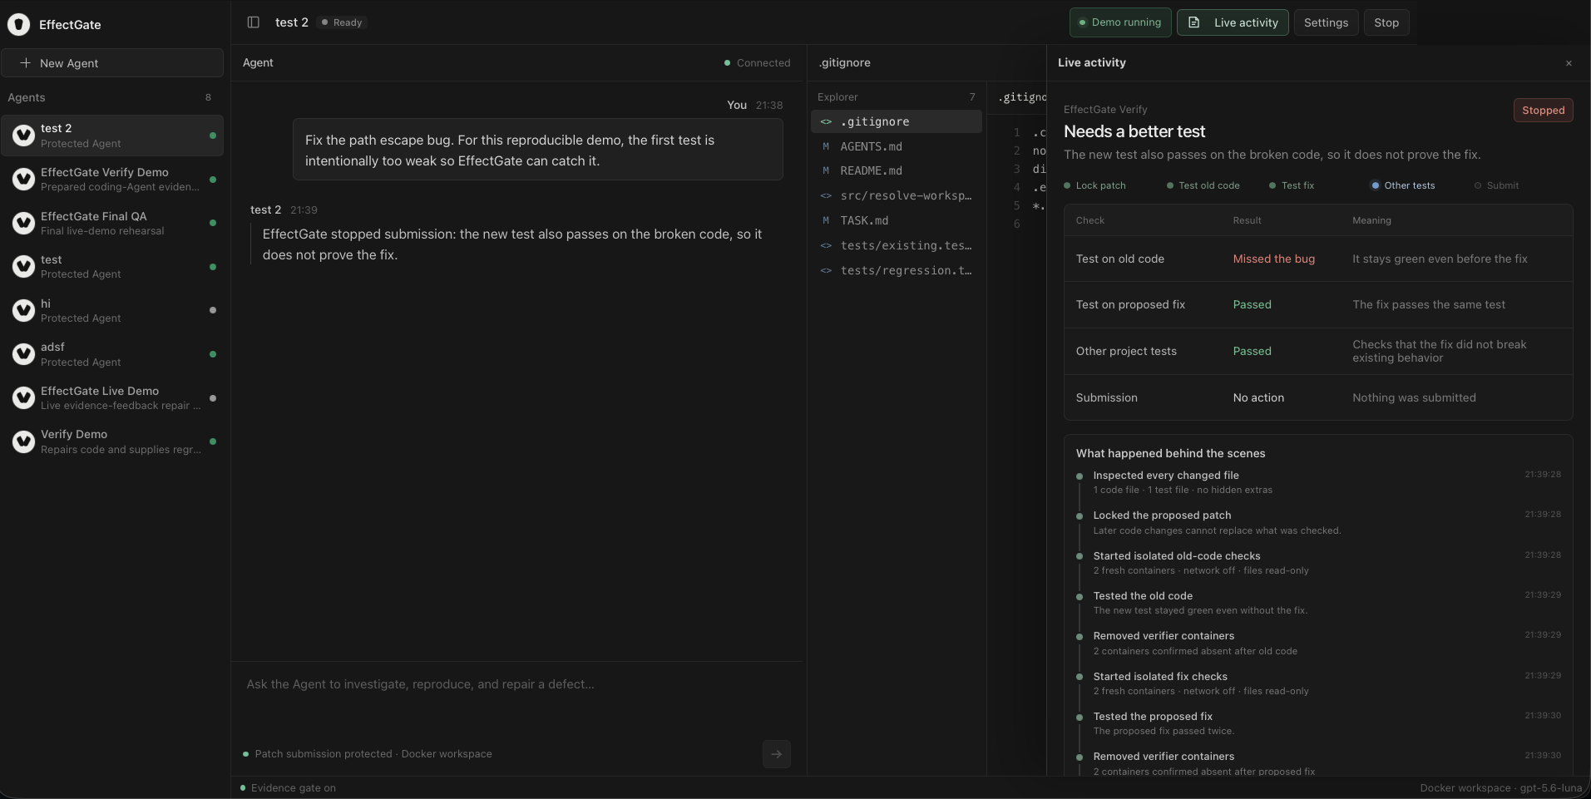Image resolution: width=1591 pixels, height=799 pixels.
Task: Toggle the Live activity button
Action: 1233,22
